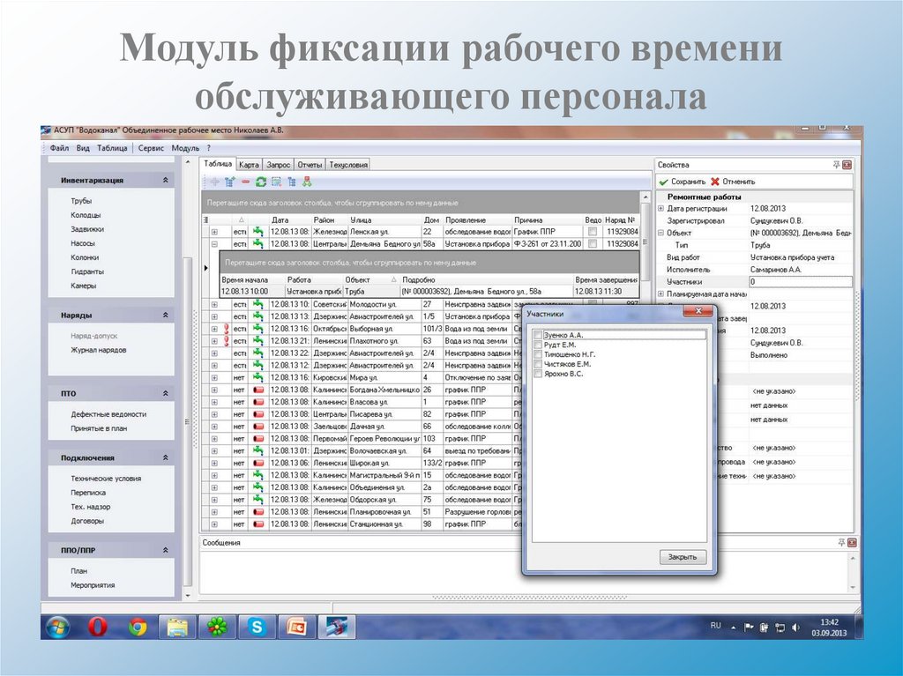903x676 pixels.
Task: Collapse the ППО/ППР sidebar section
Action: (165, 551)
